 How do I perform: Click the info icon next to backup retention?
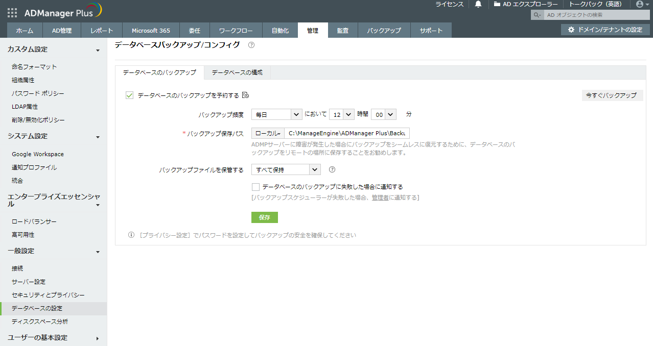pyautogui.click(x=332, y=169)
